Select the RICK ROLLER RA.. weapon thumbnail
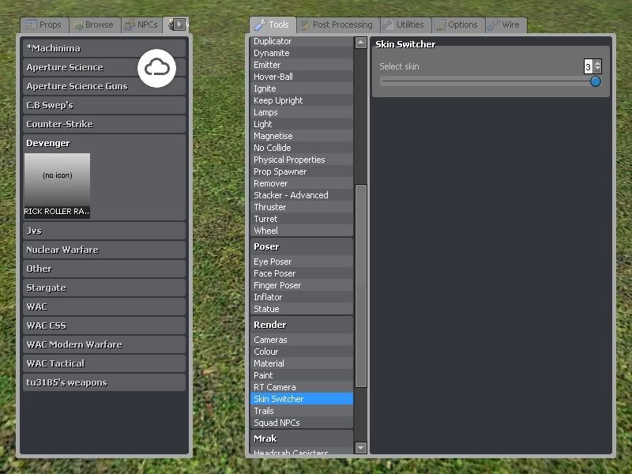The width and height of the screenshot is (632, 474). [57, 186]
